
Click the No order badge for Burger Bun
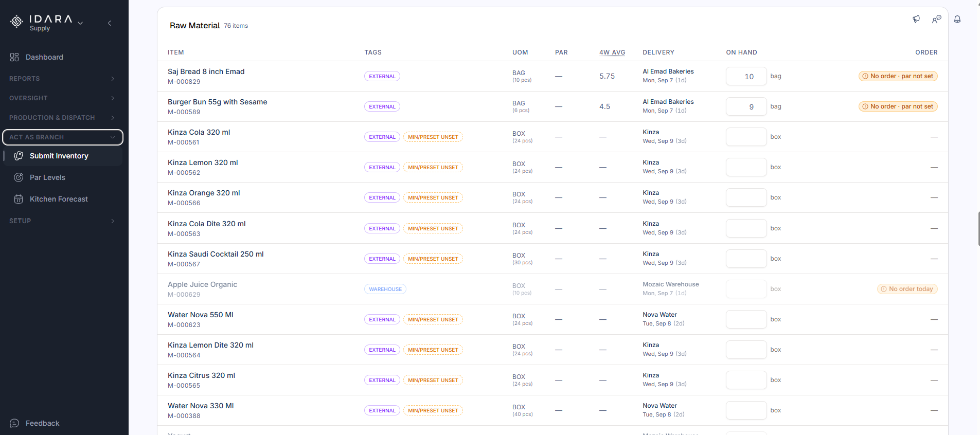[x=898, y=106]
